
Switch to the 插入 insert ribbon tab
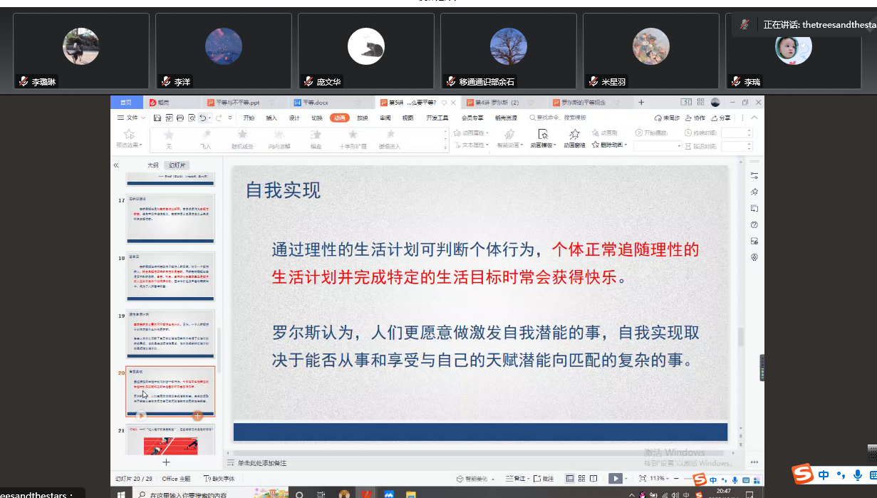point(271,118)
